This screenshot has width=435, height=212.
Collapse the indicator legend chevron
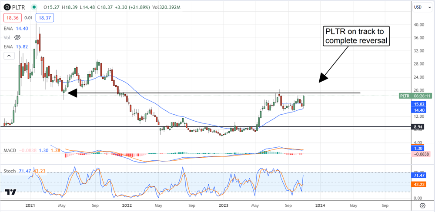8,55
